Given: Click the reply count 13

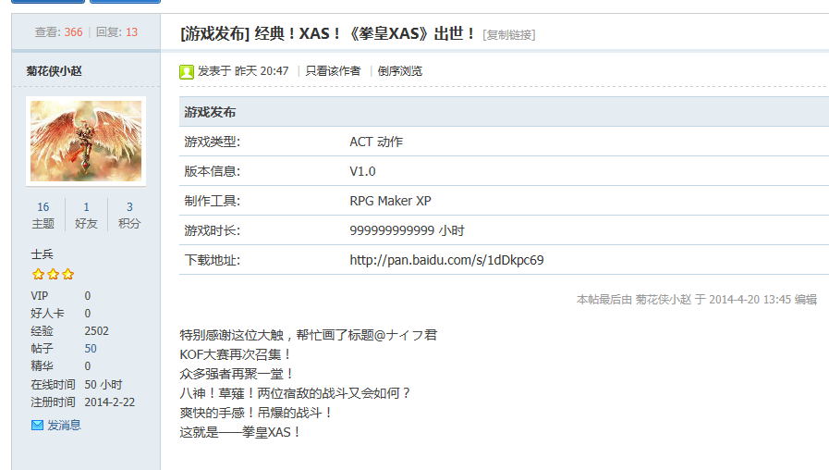Looking at the screenshot, I should click(131, 32).
